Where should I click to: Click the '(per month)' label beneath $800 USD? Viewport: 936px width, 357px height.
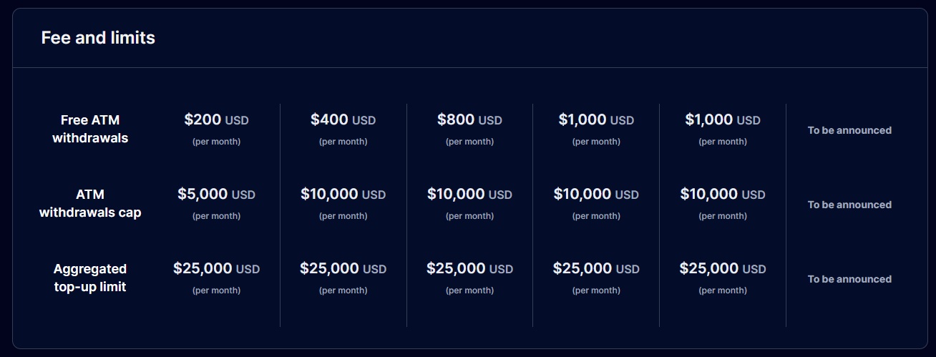tap(469, 142)
